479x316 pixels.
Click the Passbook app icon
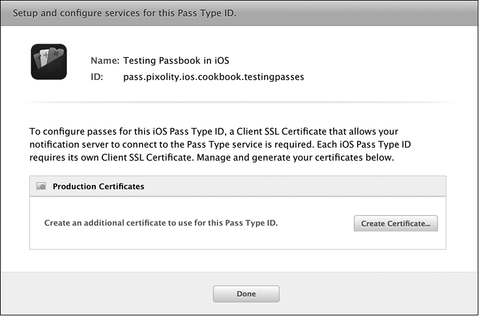point(49,62)
